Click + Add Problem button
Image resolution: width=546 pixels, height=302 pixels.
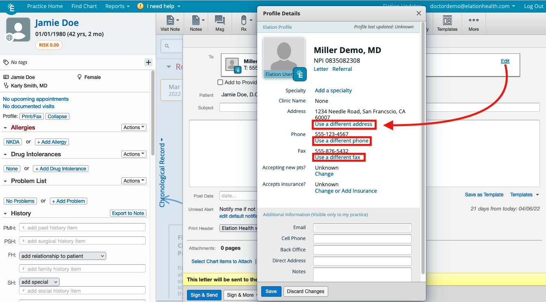pos(69,201)
